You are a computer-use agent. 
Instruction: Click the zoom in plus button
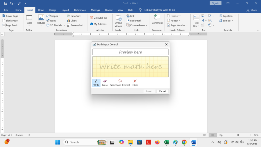point(251,135)
